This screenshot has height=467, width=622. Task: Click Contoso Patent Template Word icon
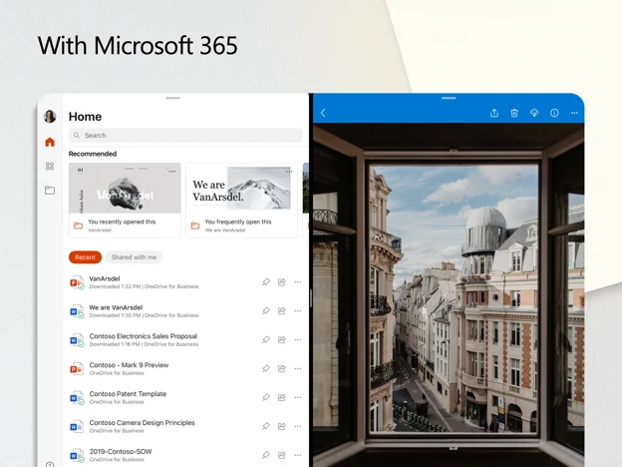click(77, 398)
